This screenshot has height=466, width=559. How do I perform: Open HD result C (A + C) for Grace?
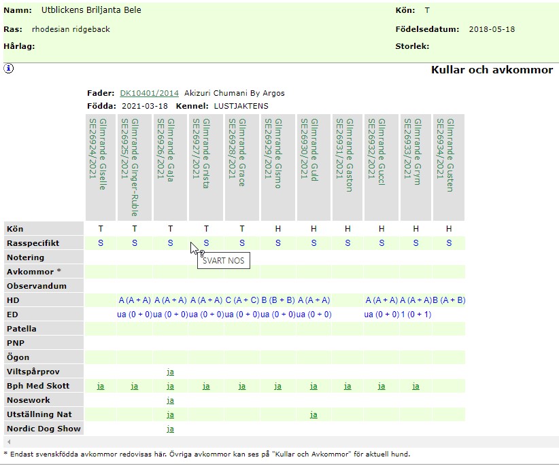pos(242,300)
